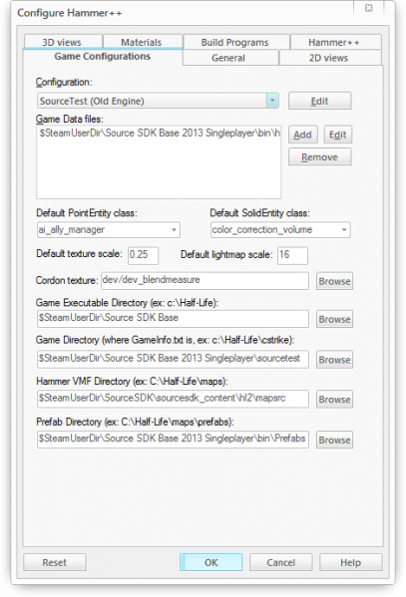Confirm with the OK button
This screenshot has height=597, width=406.
pos(211,562)
